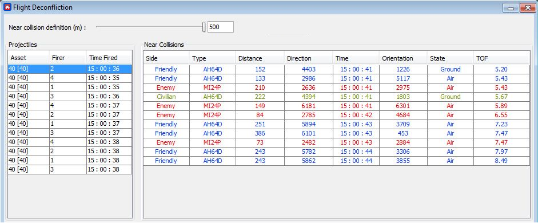This screenshot has height=223, width=538.
Task: Click the distance value 152
Action: pos(260,69)
